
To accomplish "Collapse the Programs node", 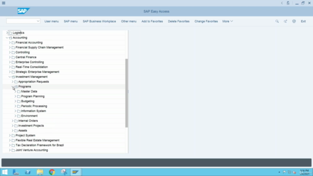I will pos(13,87).
